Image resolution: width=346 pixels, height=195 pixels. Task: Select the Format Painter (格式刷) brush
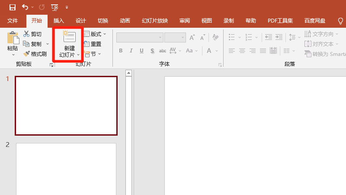[x=26, y=54]
